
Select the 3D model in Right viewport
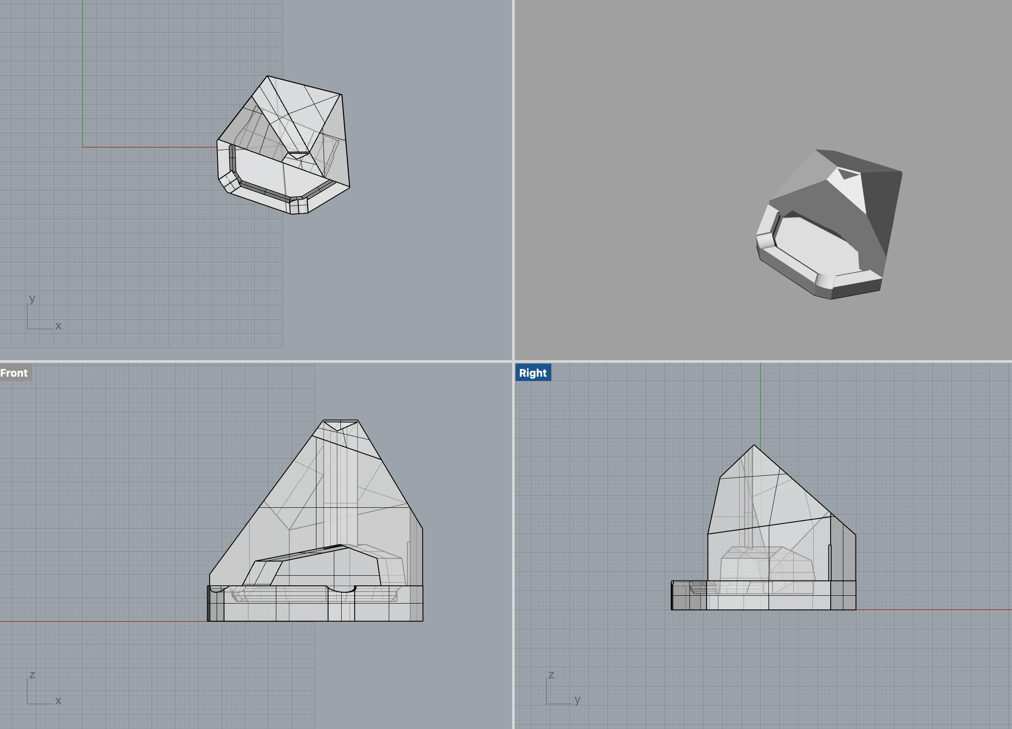tap(764, 527)
